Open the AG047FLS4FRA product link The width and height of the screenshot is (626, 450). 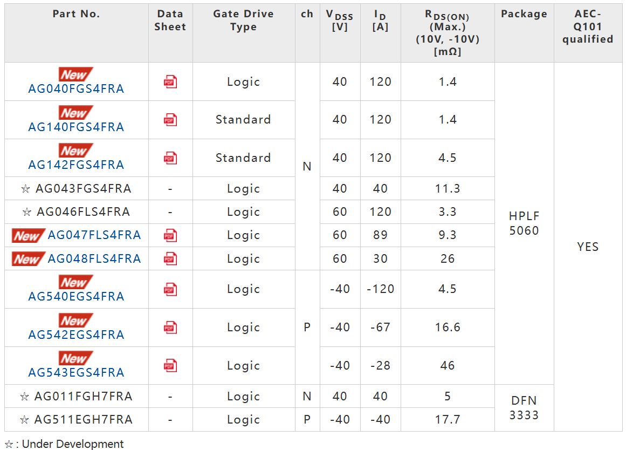tap(94, 235)
